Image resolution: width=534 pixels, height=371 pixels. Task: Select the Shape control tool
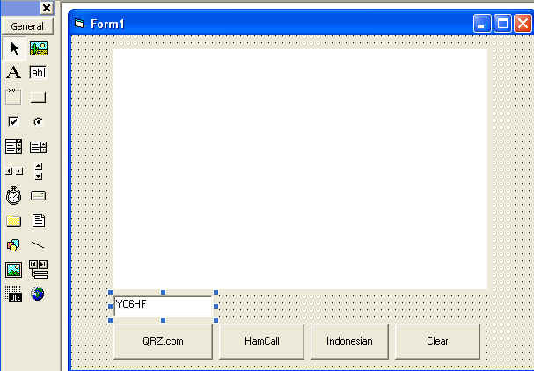pyautogui.click(x=13, y=244)
